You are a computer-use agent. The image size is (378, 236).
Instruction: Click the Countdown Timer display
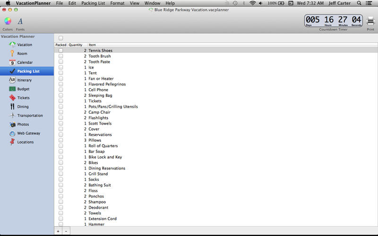point(334,21)
